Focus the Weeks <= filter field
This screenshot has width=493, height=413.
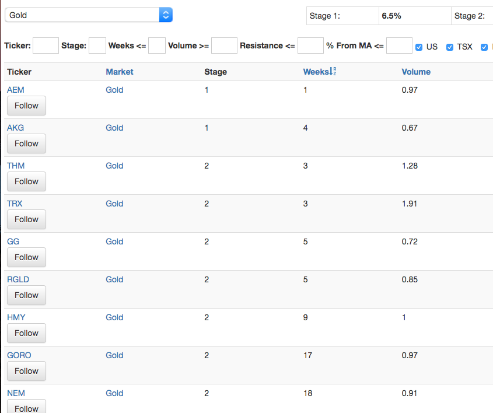pyautogui.click(x=157, y=45)
